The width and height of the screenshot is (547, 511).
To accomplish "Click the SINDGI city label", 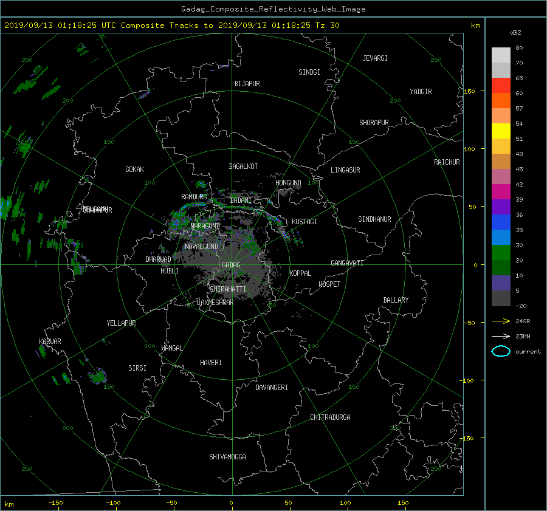I will coord(309,72).
